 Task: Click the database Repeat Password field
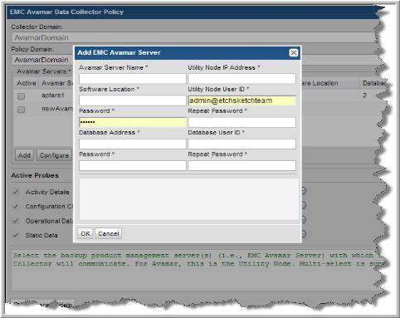241,165
